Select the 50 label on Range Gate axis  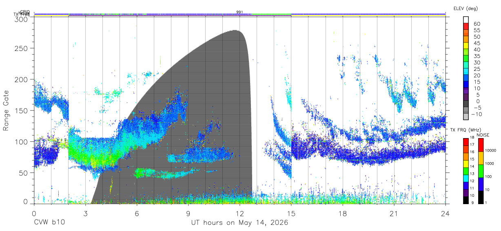23,173
